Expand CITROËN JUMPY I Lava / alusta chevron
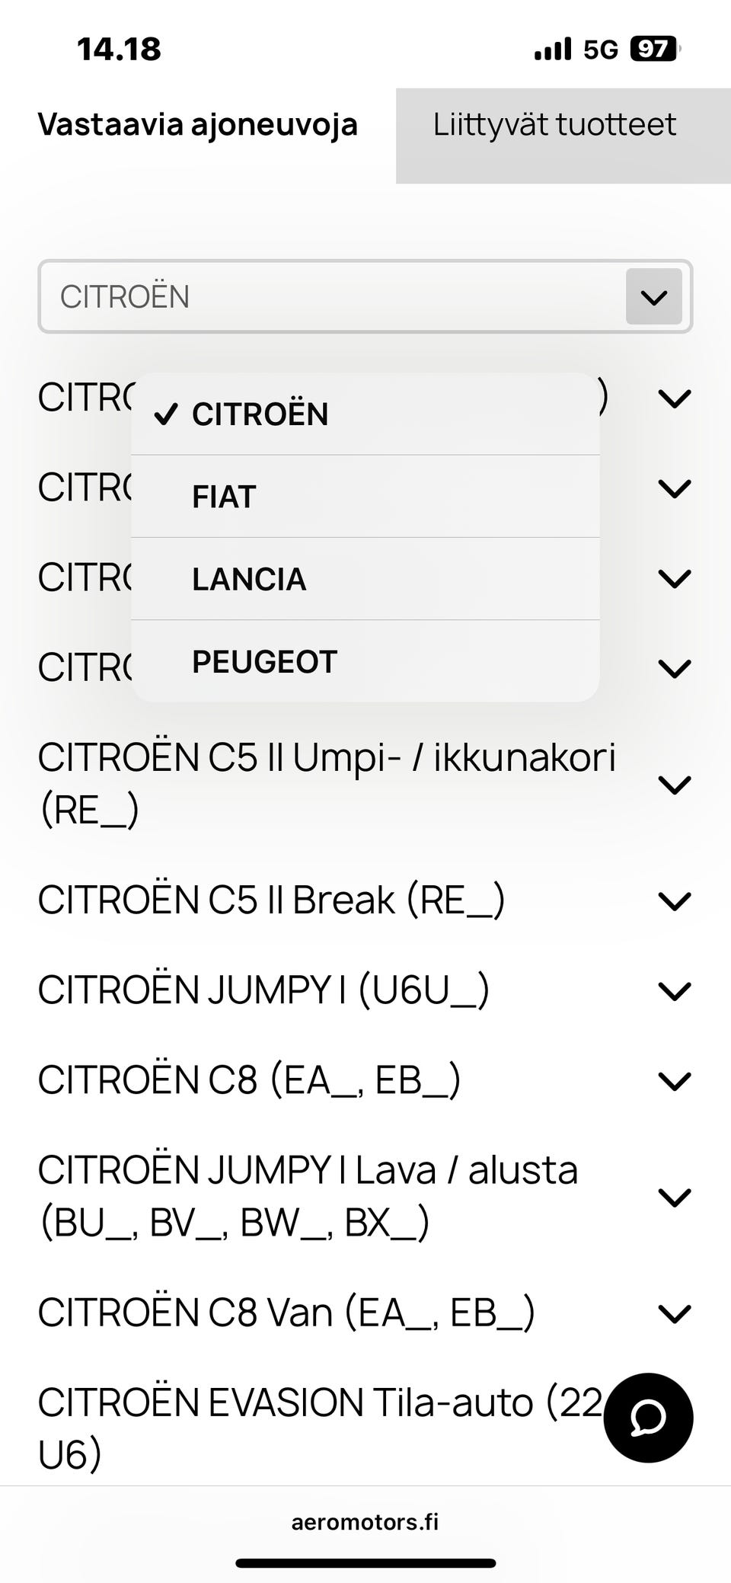The width and height of the screenshot is (731, 1583). [x=674, y=1197]
